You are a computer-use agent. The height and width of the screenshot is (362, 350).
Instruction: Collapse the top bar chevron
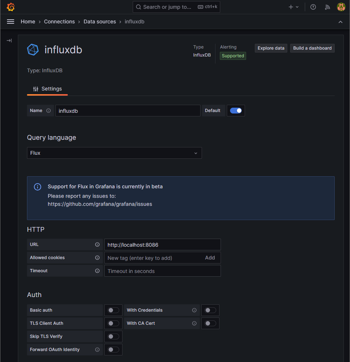coord(340,22)
